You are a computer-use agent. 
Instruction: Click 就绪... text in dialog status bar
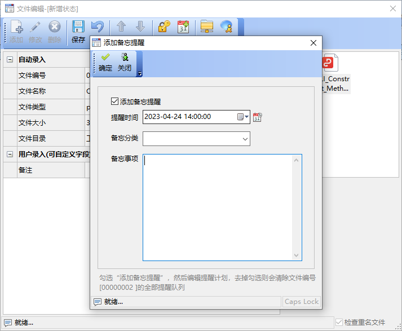point(113,302)
